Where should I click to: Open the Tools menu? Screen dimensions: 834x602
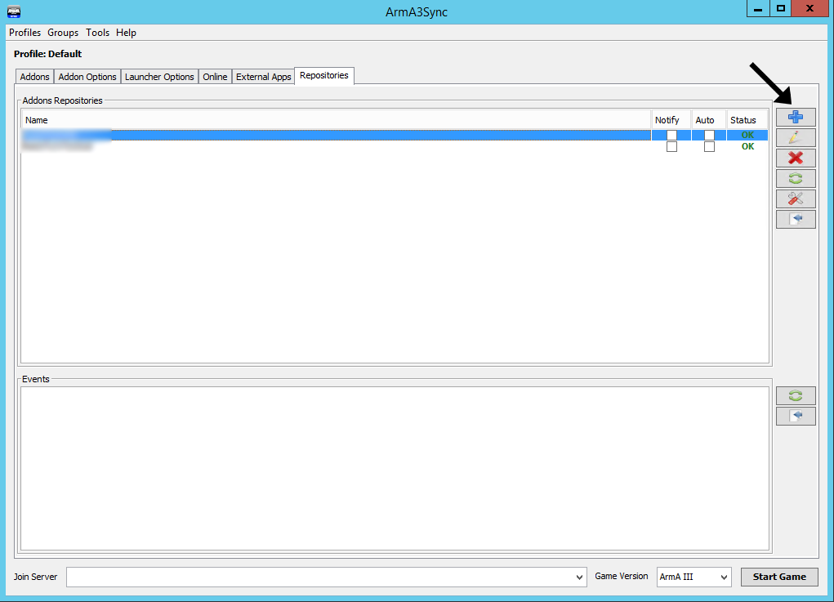click(97, 33)
